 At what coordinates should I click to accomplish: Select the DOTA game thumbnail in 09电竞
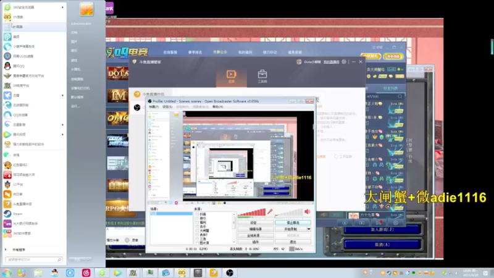point(117,74)
